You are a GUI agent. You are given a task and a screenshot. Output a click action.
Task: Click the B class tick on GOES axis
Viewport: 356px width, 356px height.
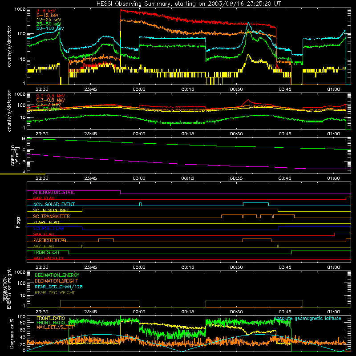[24, 162]
